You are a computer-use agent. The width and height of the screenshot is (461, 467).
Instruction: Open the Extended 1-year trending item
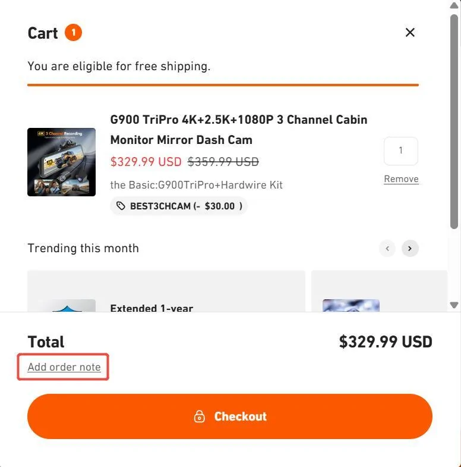click(x=151, y=308)
